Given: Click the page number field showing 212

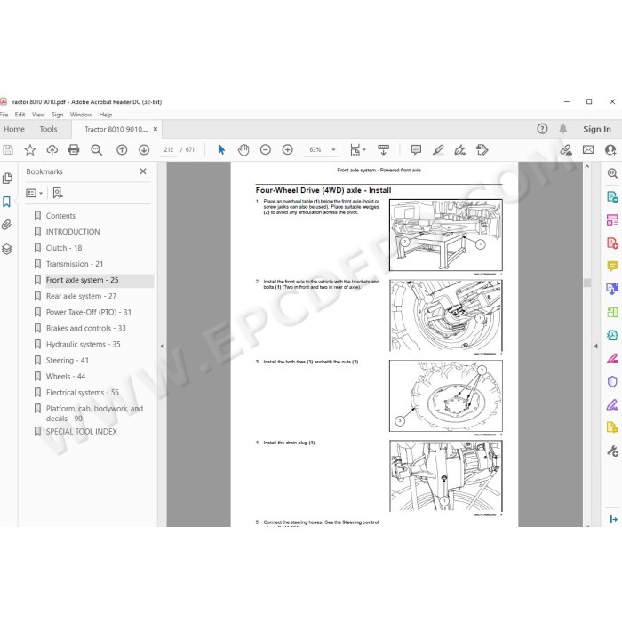Looking at the screenshot, I should tap(169, 149).
